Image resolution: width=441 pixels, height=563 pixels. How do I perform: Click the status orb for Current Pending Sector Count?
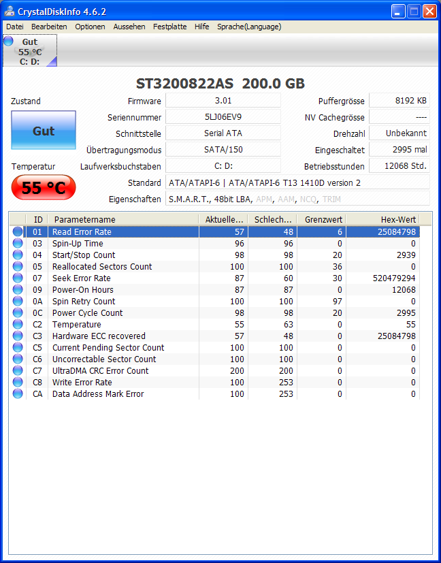click(x=18, y=348)
